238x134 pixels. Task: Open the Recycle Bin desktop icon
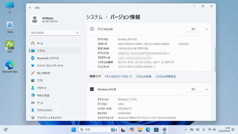coord(10,27)
